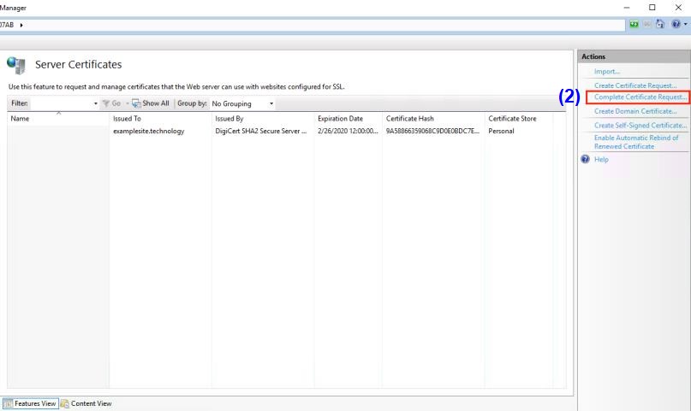Sort by the Issued By column header
691x411 pixels.
(263, 119)
